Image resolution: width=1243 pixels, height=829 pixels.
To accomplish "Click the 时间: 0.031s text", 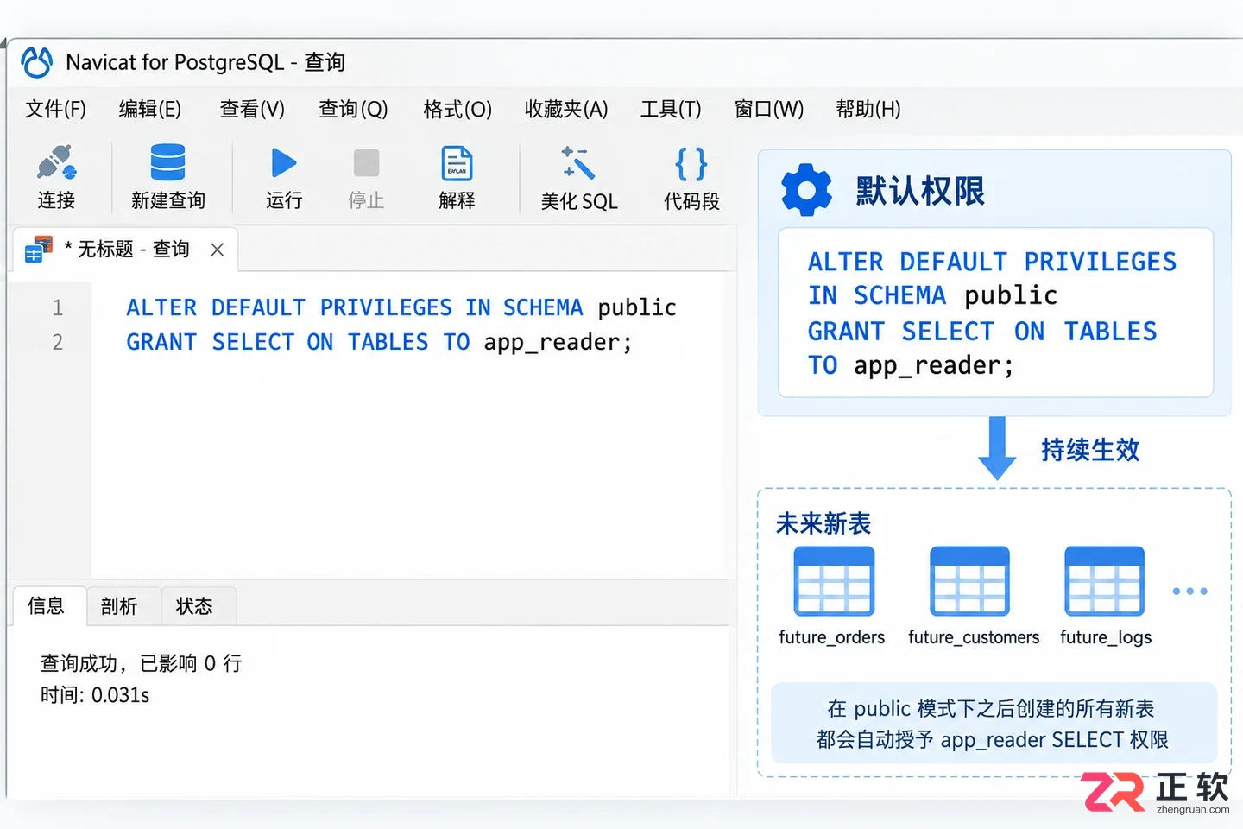I will 95,695.
